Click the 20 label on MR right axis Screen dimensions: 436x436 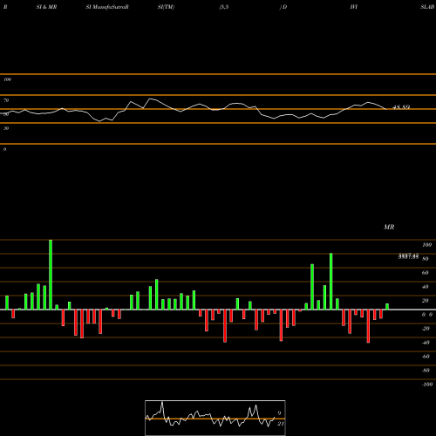(x=425, y=301)
